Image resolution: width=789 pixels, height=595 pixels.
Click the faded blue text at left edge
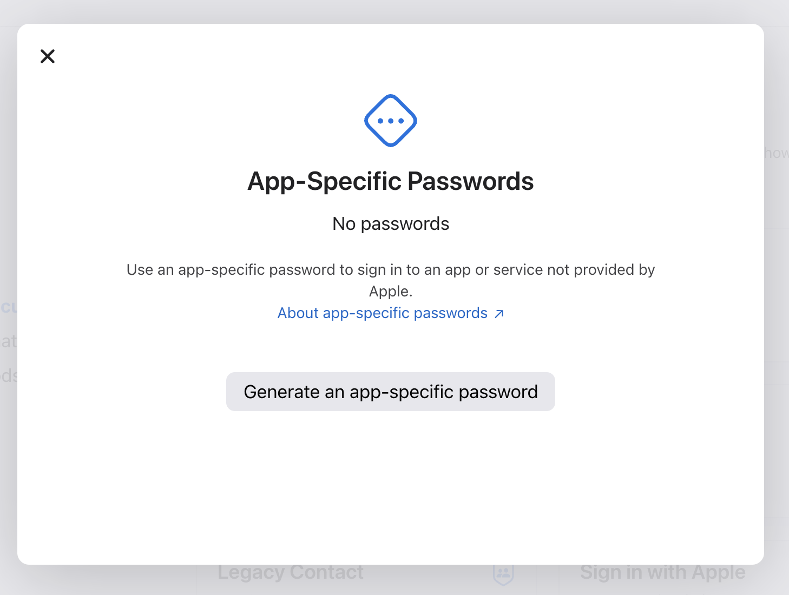pyautogui.click(x=9, y=307)
